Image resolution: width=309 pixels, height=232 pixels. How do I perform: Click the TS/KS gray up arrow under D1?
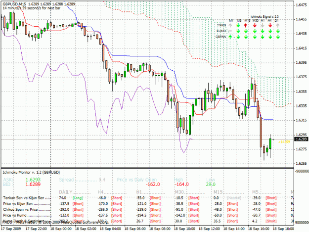[x=278, y=25]
